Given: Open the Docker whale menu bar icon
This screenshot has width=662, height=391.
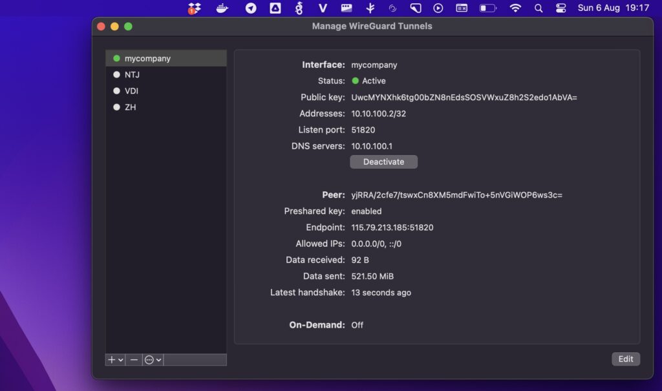Looking at the screenshot, I should (222, 8).
